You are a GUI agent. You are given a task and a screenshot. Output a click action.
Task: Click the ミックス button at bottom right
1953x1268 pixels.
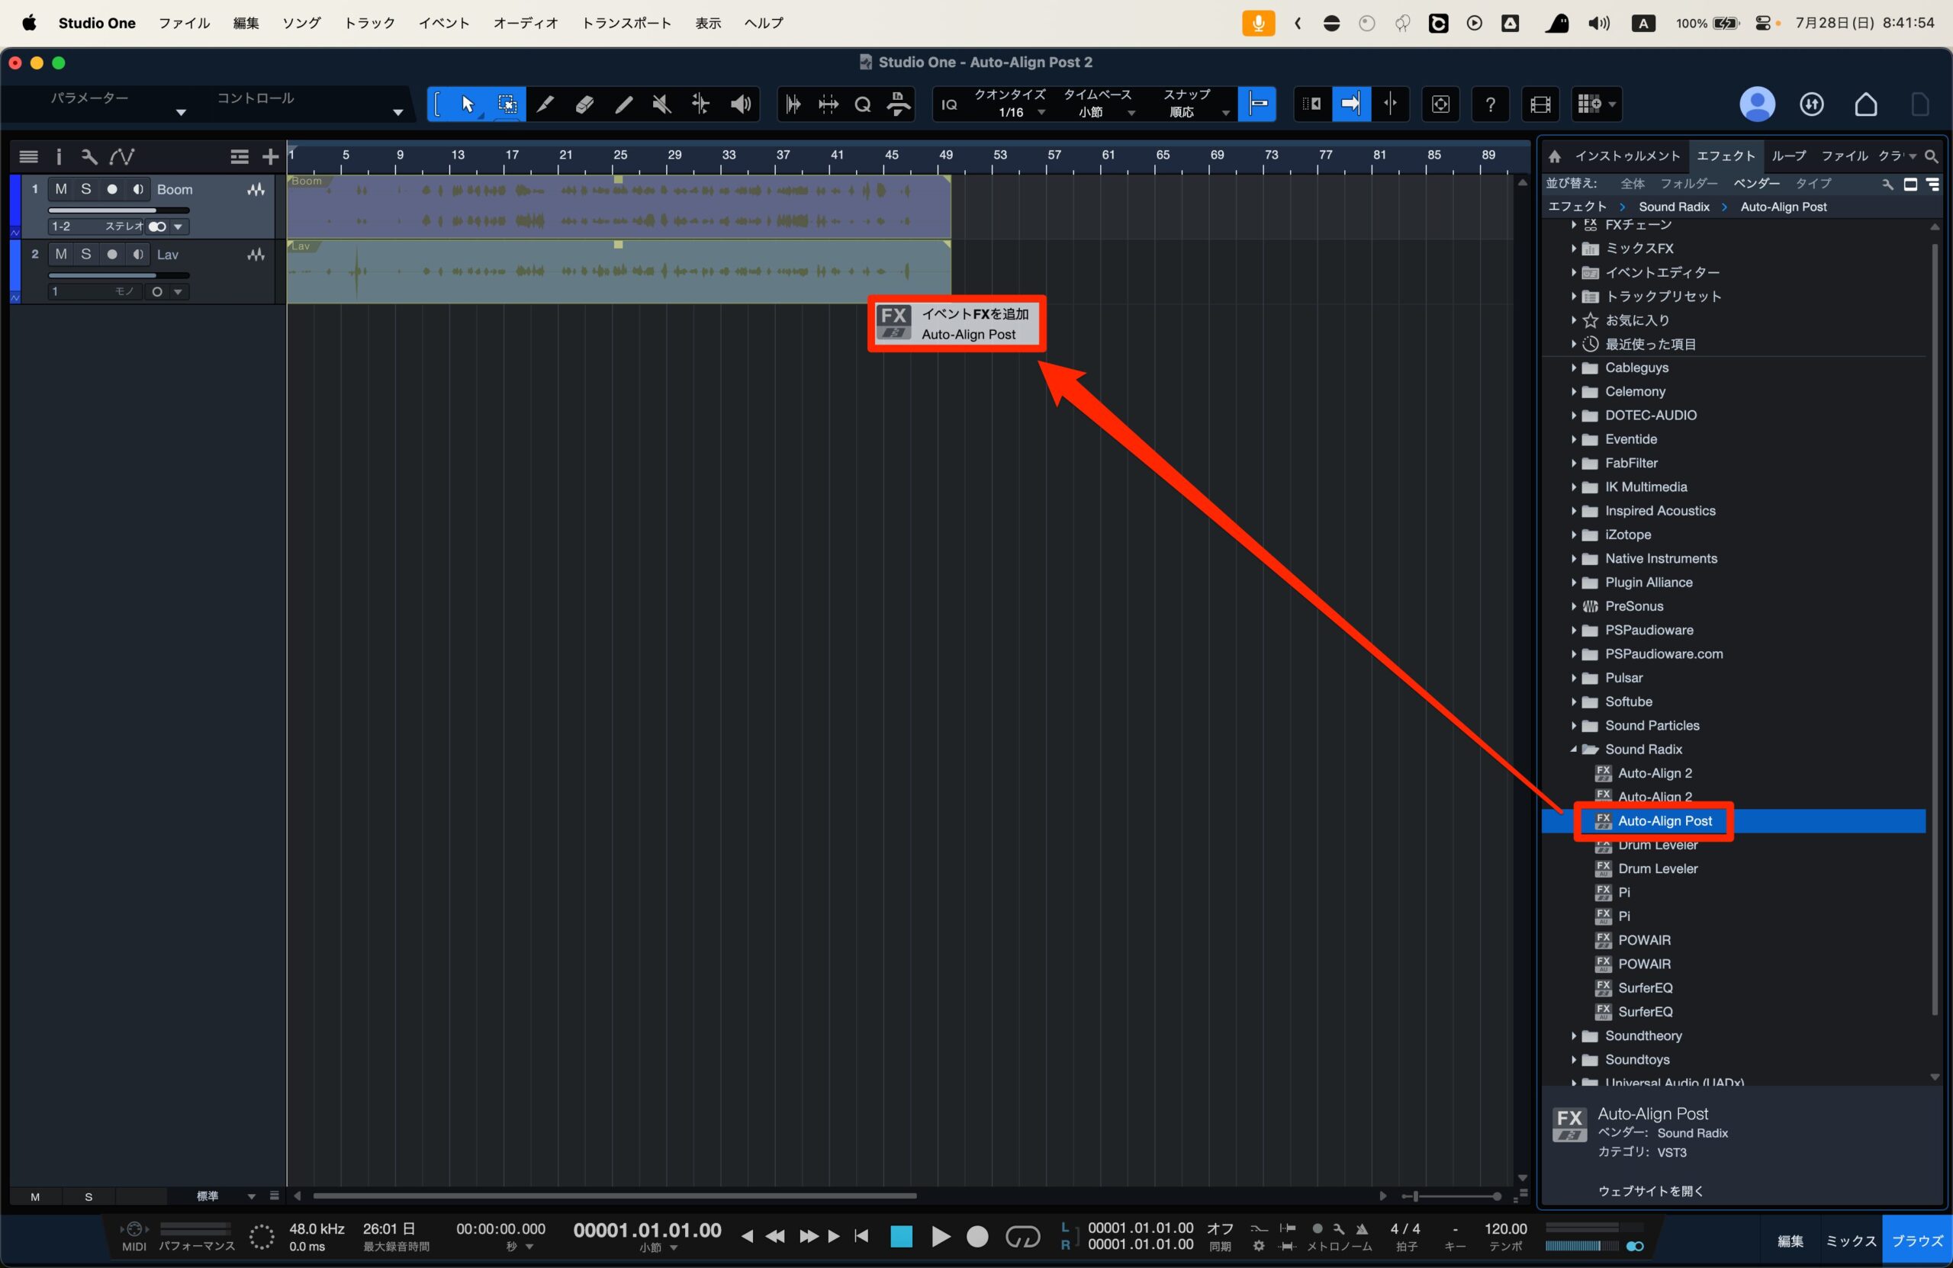click(x=1849, y=1241)
